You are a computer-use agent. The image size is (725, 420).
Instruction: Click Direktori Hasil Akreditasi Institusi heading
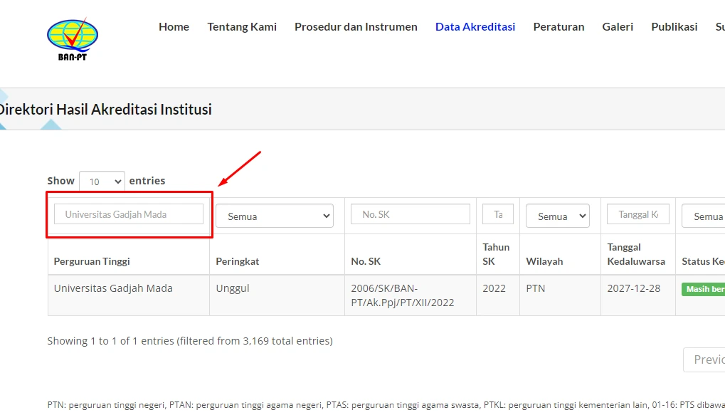106,109
